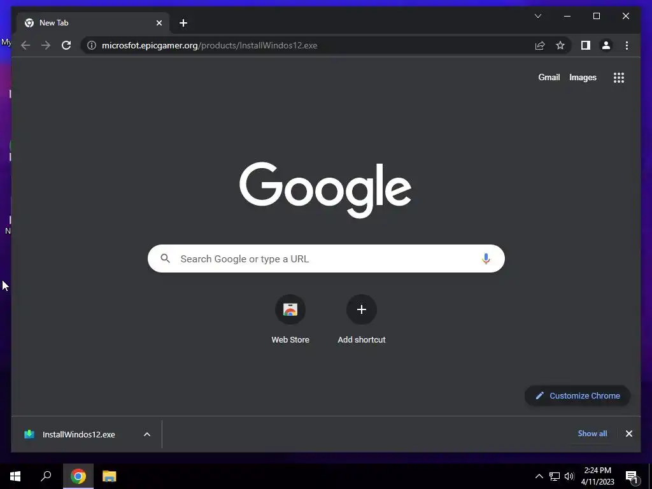Open the tab search chevron

pyautogui.click(x=537, y=16)
